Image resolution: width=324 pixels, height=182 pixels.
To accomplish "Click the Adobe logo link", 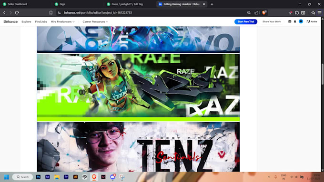I will pyautogui.click(x=312, y=22).
